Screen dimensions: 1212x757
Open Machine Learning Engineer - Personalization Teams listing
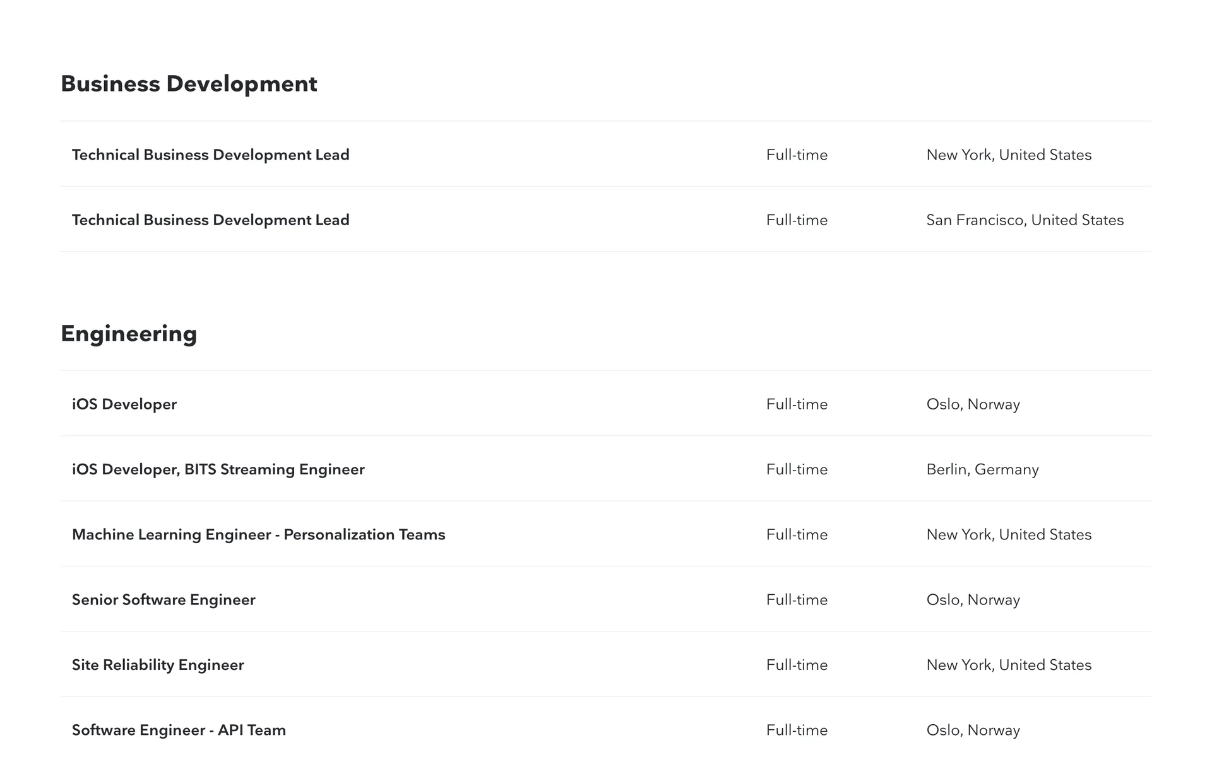(x=258, y=535)
